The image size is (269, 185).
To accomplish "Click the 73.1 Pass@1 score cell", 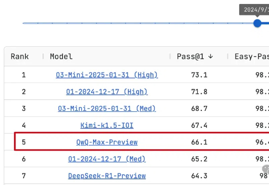I will (199, 75).
